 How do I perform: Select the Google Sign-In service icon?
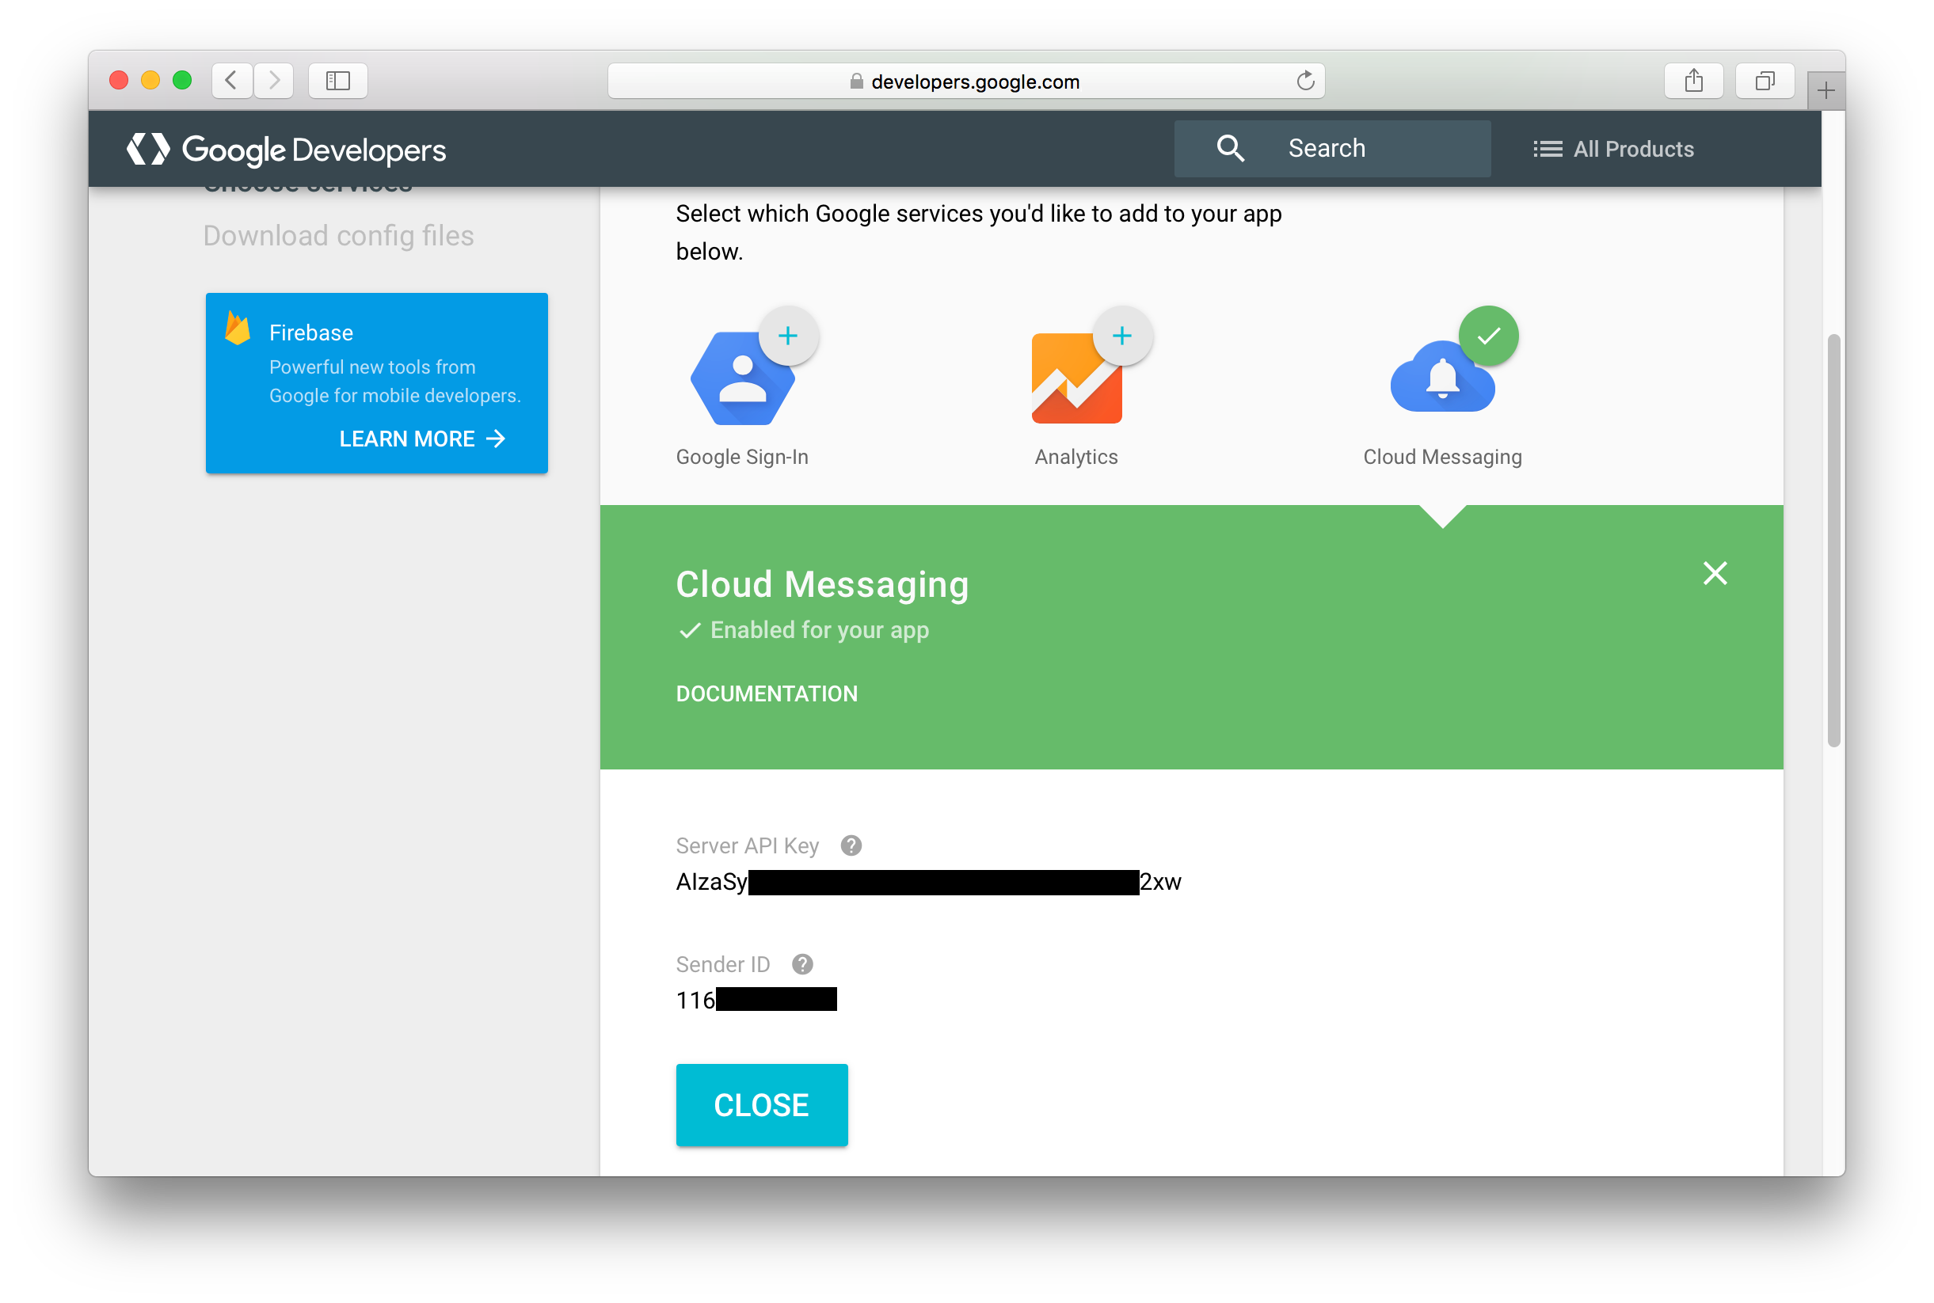pos(742,378)
